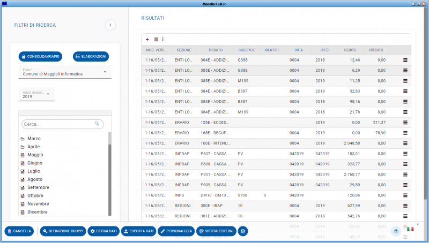Click the print icon button
The image size is (429, 243).
coord(243,231)
